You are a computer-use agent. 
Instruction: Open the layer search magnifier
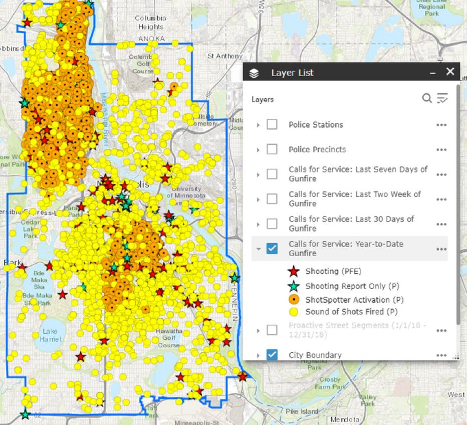427,98
